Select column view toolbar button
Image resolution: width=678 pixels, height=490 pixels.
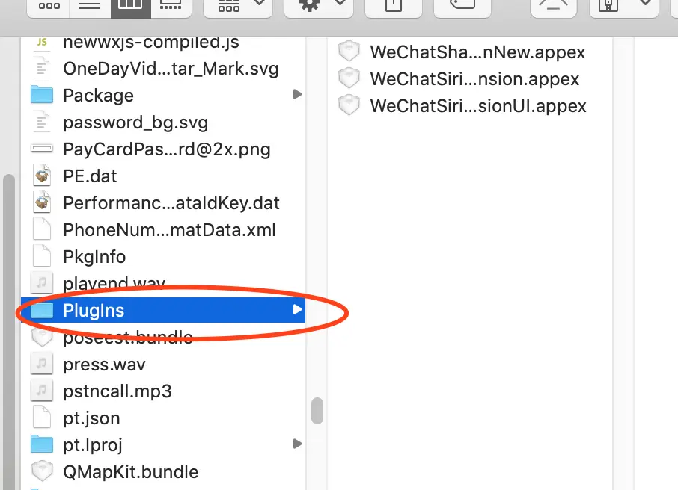[x=130, y=6]
